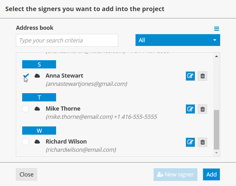Uncheck the Anna Stewart checkbox
236x186 pixels.
coord(26,76)
